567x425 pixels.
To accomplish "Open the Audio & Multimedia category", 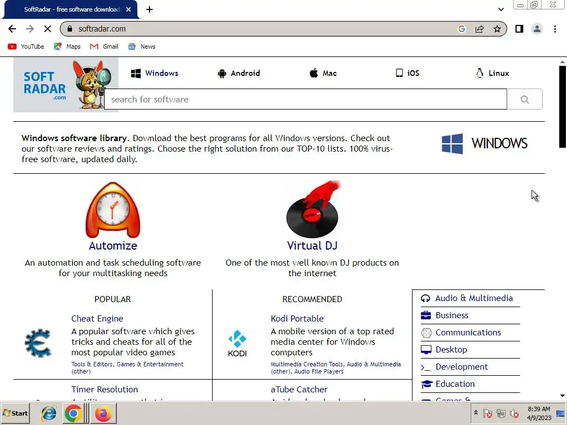I will (x=474, y=298).
